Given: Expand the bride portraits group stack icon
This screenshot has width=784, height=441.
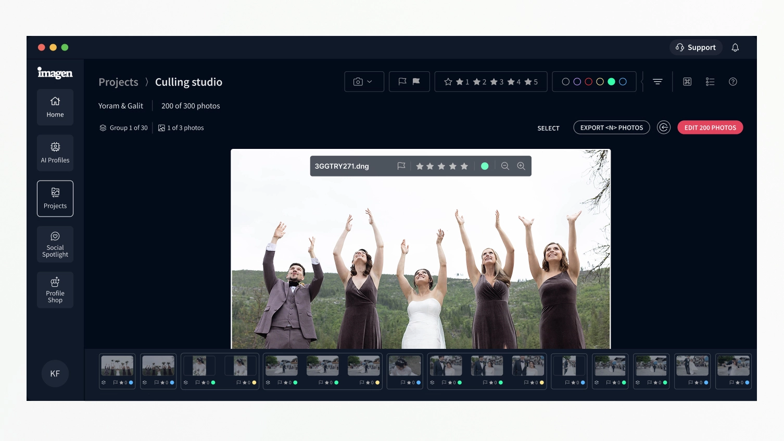Looking at the screenshot, I should (x=186, y=383).
